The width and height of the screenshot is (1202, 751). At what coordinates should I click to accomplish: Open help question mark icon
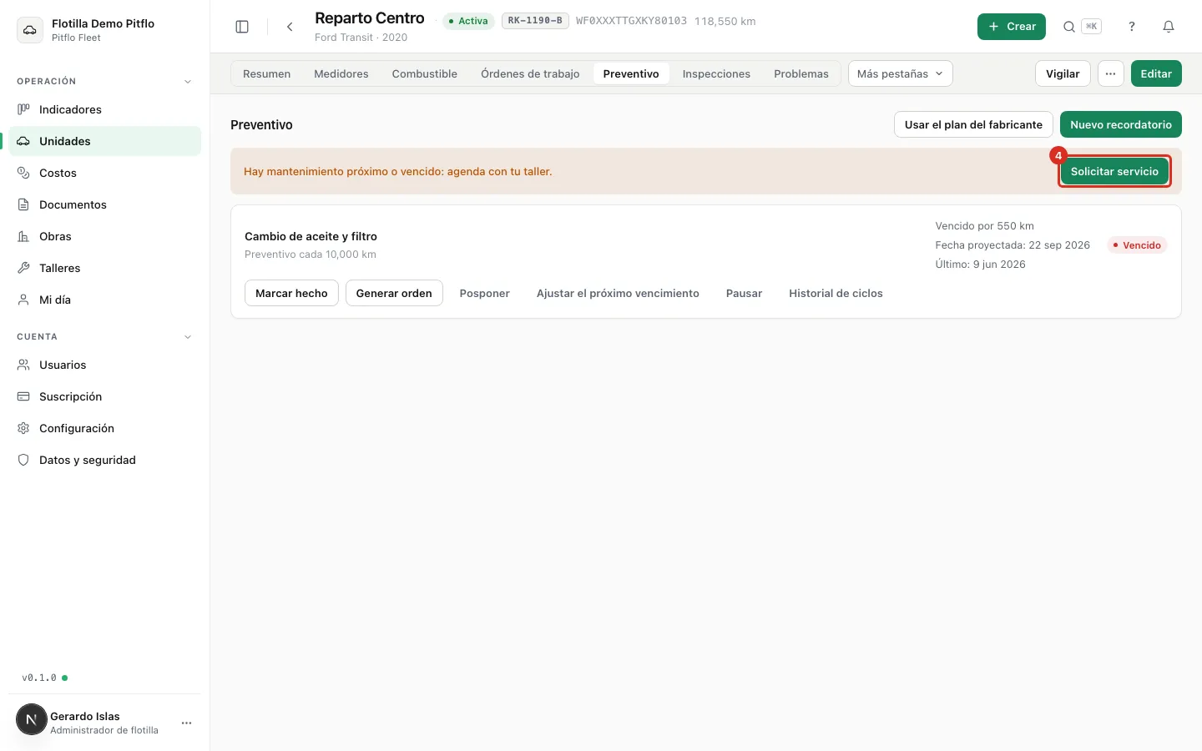1132,27
